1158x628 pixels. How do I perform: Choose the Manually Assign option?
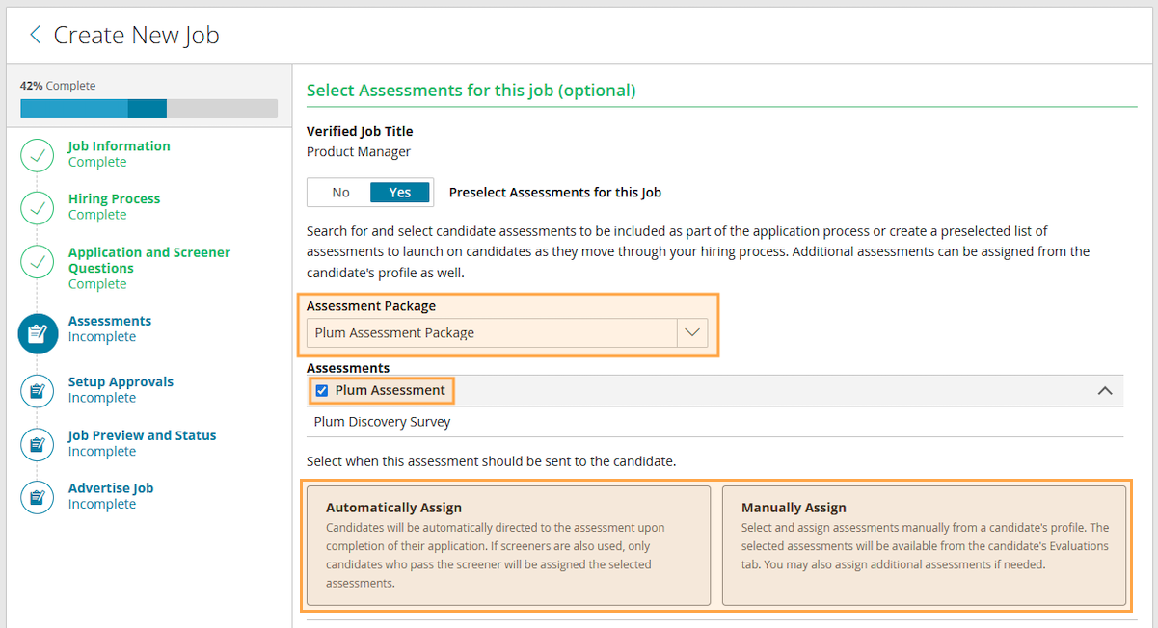[x=924, y=545]
